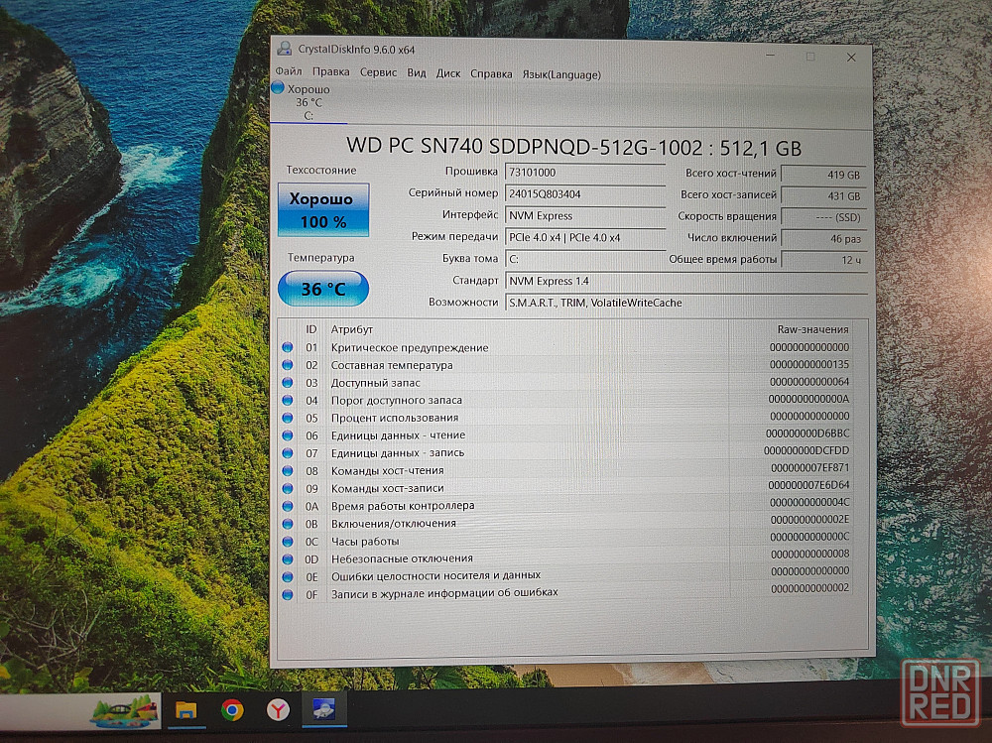Click the blue status icon for attribute 05
Screen dimensions: 992x743
(x=288, y=418)
